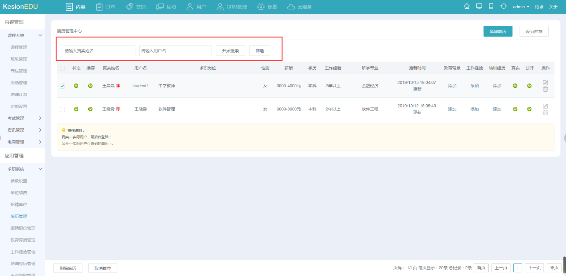This screenshot has width=566, height=276.
Task: Open the 云服务 top menu
Action: [300, 7]
